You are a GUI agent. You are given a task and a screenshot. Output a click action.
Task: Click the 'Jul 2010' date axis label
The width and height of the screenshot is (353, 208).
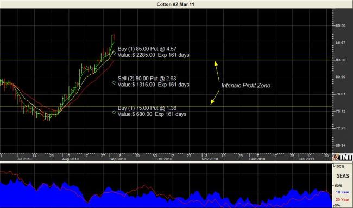[x=24, y=159]
